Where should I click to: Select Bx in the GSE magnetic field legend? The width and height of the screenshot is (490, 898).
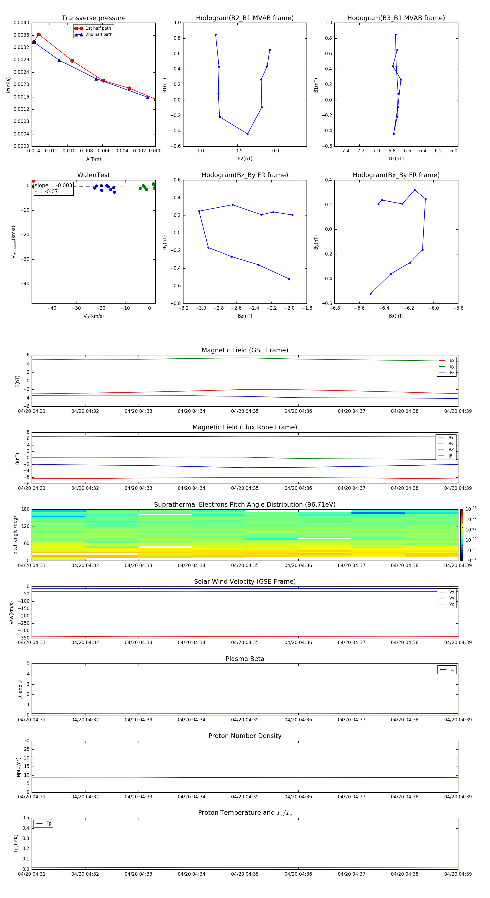coord(447,361)
